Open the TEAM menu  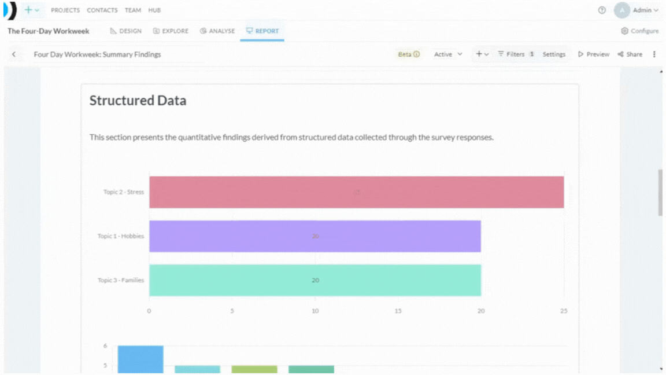tap(133, 10)
